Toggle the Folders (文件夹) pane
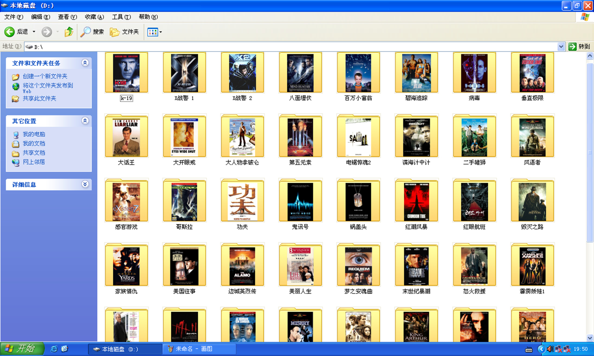The width and height of the screenshot is (594, 356). tap(124, 32)
